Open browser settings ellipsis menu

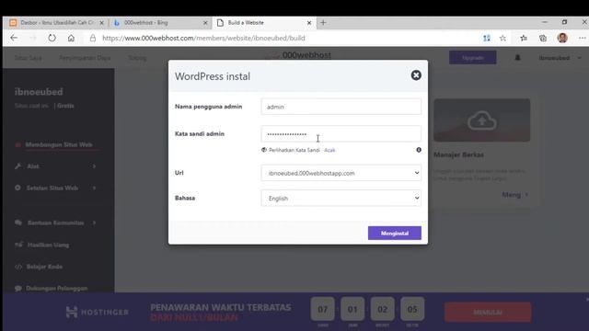click(582, 38)
